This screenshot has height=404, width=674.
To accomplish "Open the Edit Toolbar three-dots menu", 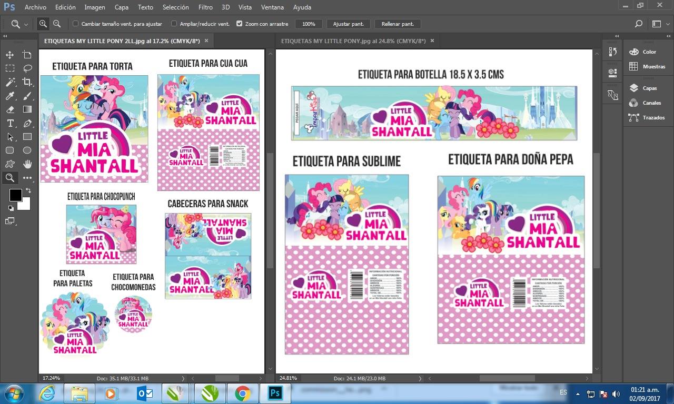I will pos(27,178).
